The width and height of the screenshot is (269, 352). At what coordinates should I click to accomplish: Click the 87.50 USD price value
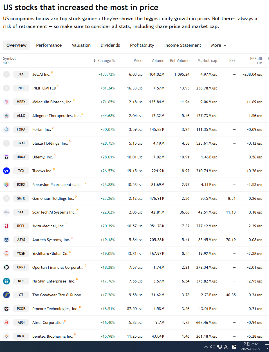tap(135, 309)
